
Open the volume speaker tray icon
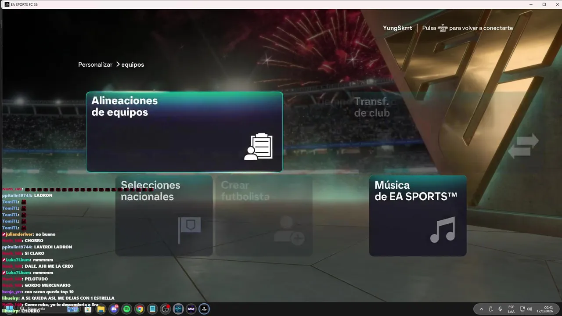530,309
